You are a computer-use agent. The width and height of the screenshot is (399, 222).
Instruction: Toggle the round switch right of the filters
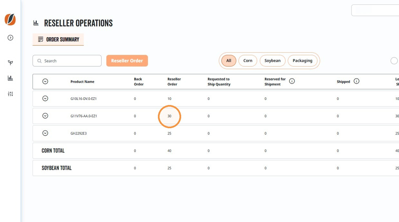(x=394, y=61)
